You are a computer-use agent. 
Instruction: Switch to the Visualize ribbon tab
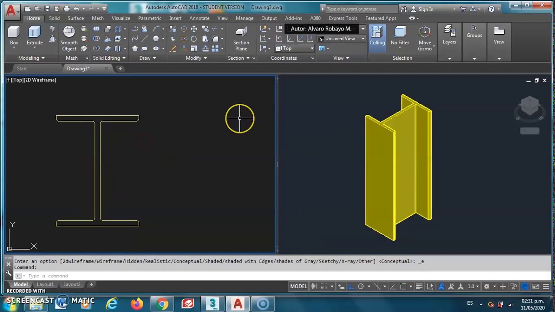[121, 18]
